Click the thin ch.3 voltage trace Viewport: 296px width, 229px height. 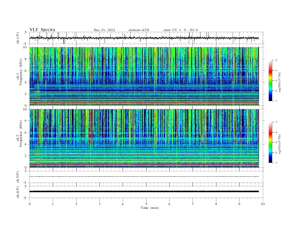click(x=144, y=177)
